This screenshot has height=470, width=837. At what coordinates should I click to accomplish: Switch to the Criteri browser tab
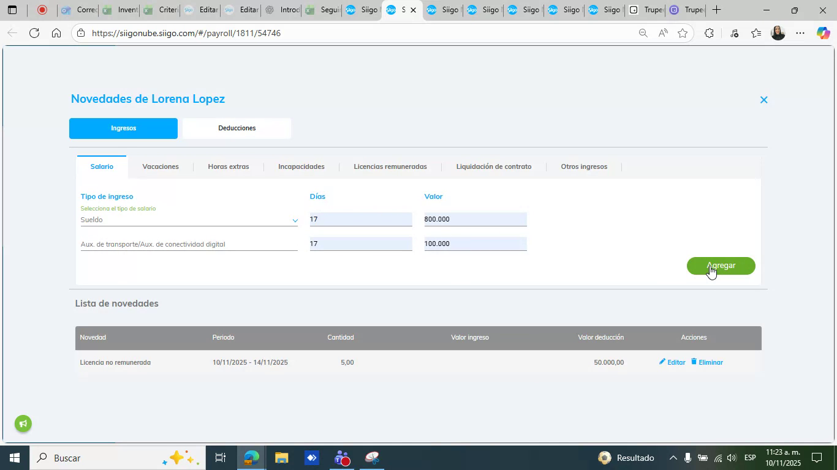(x=160, y=10)
